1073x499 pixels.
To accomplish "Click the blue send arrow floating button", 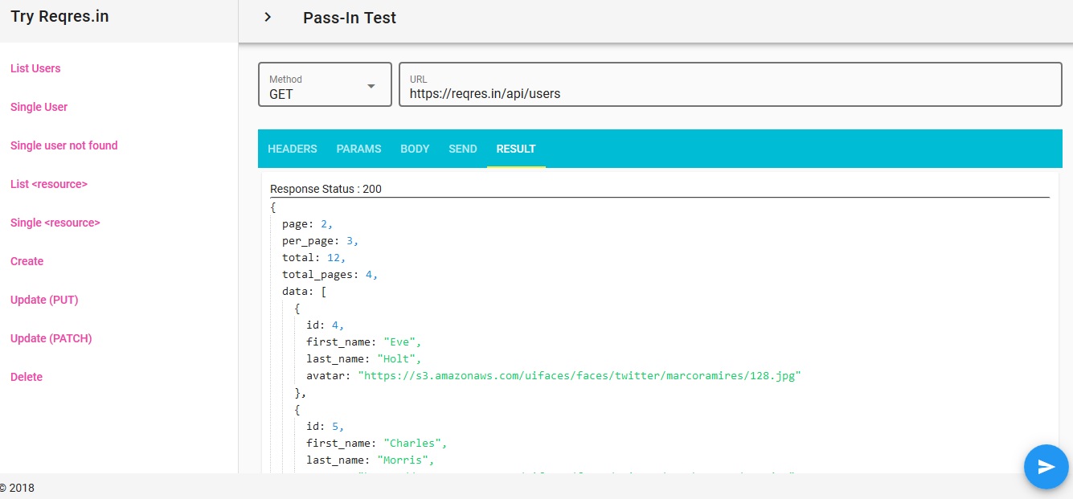I will [1046, 467].
